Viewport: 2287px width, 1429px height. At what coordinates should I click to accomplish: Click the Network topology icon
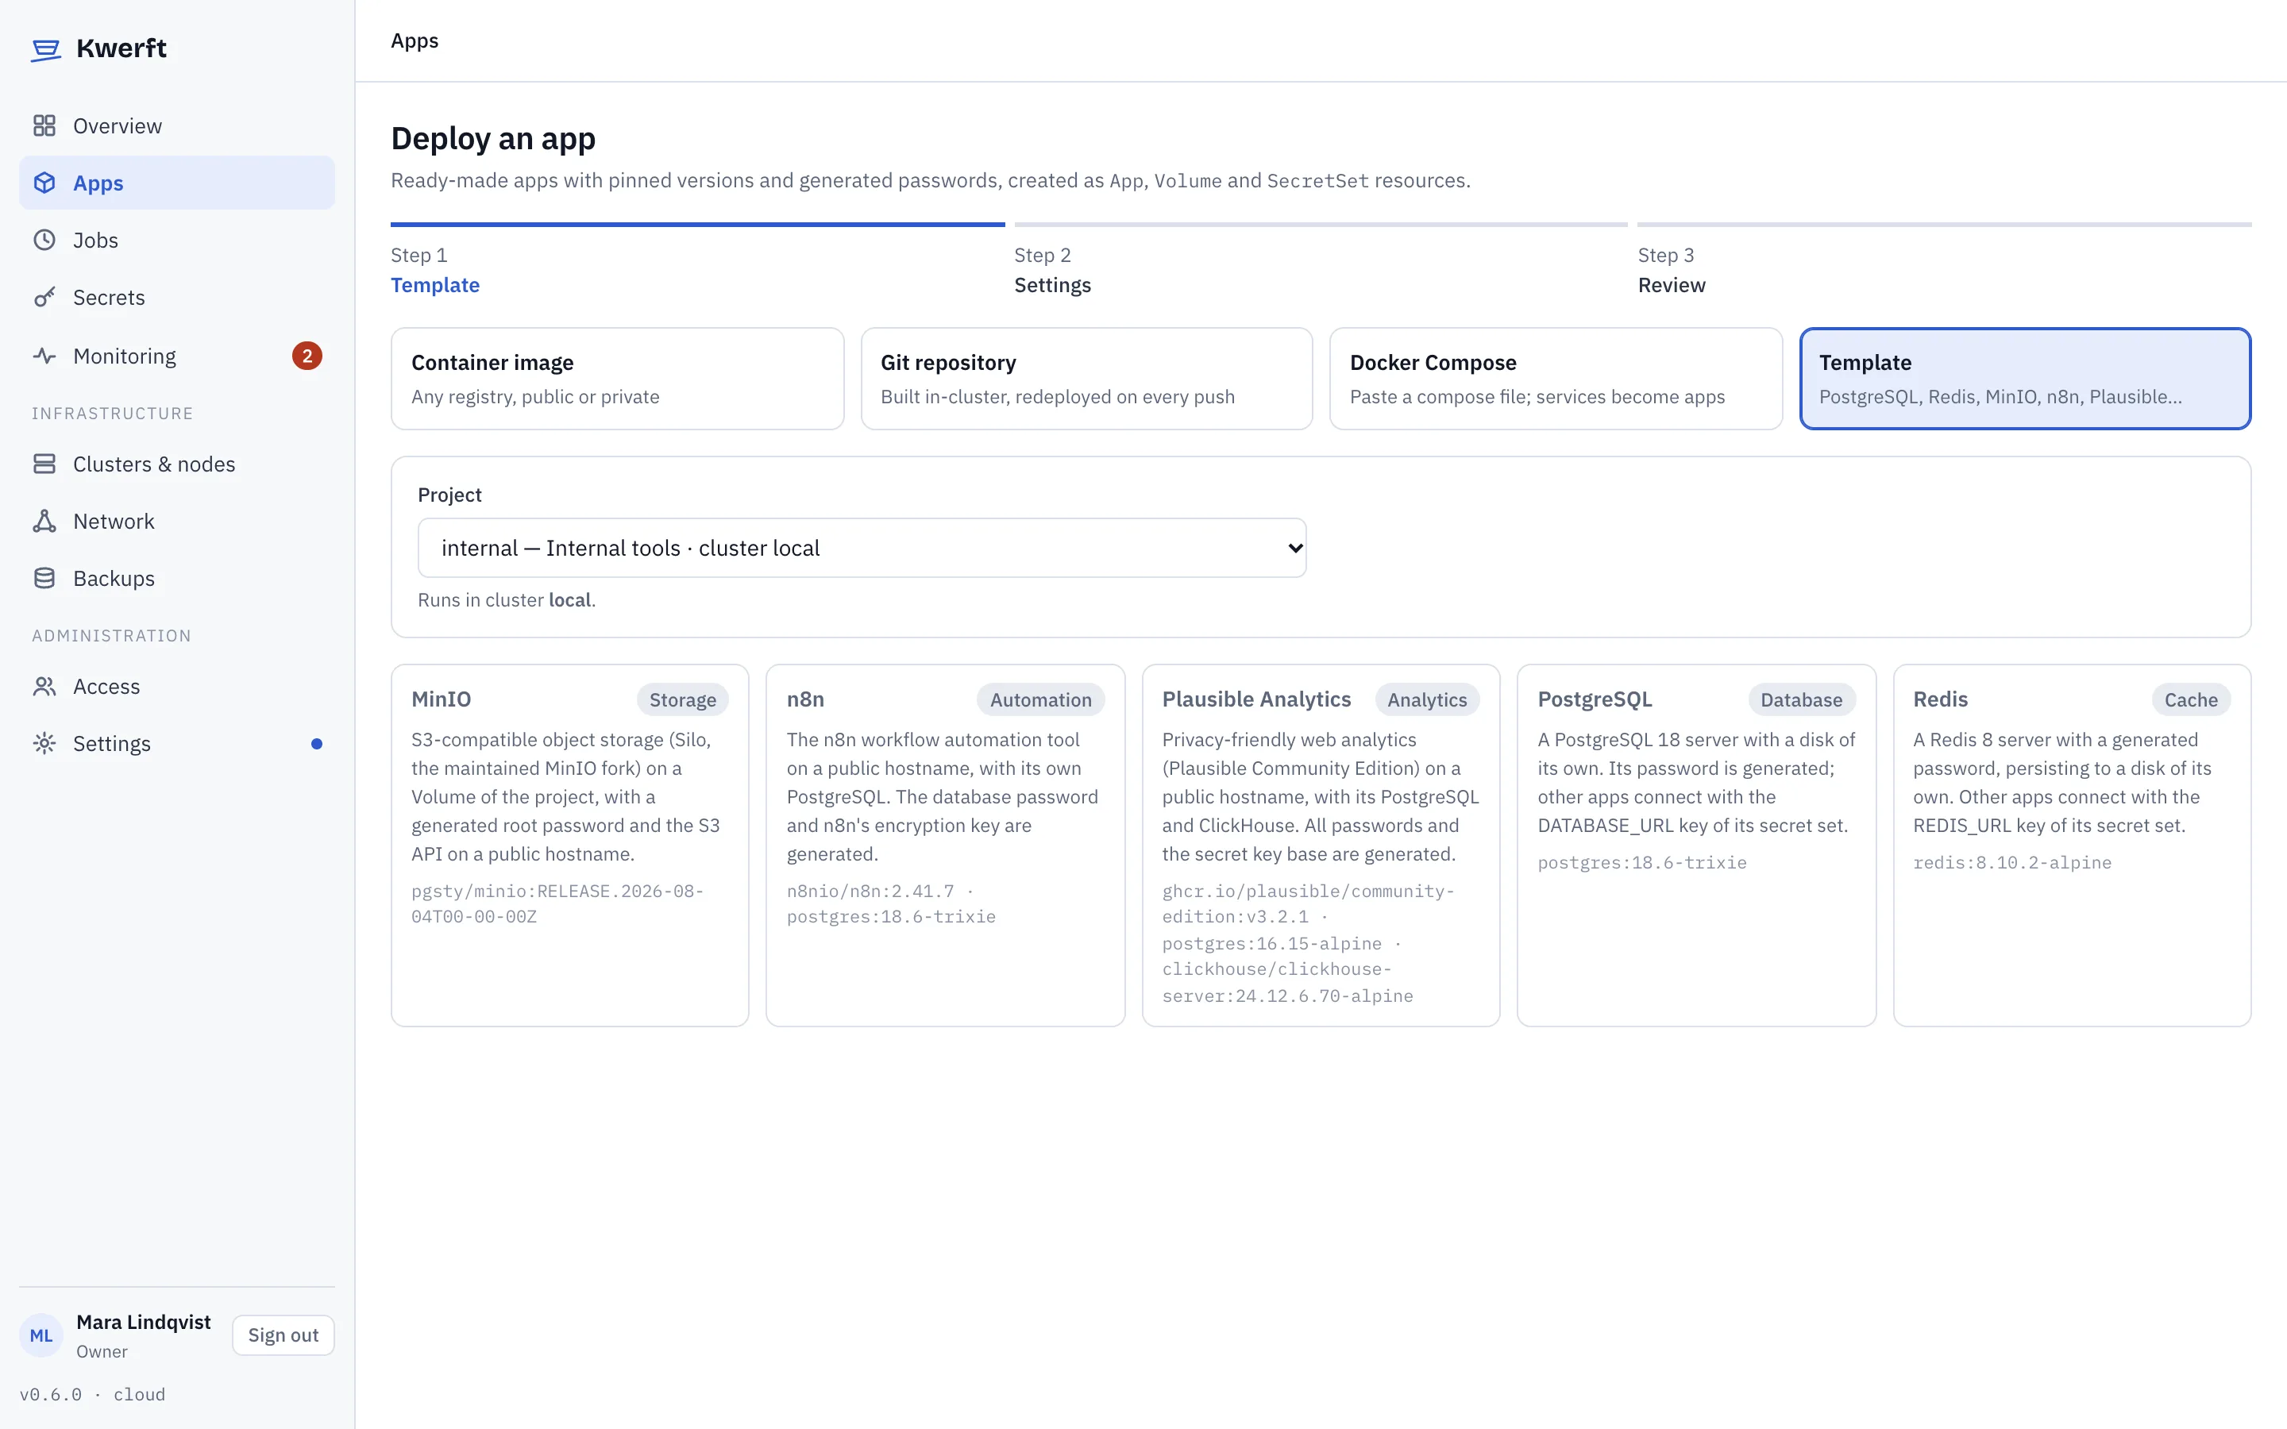tap(44, 521)
